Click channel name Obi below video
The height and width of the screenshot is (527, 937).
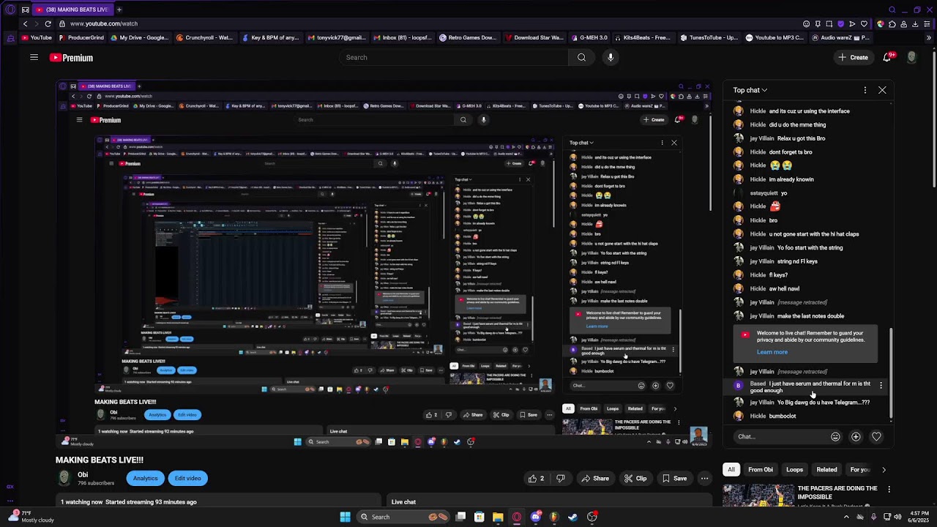click(x=83, y=475)
